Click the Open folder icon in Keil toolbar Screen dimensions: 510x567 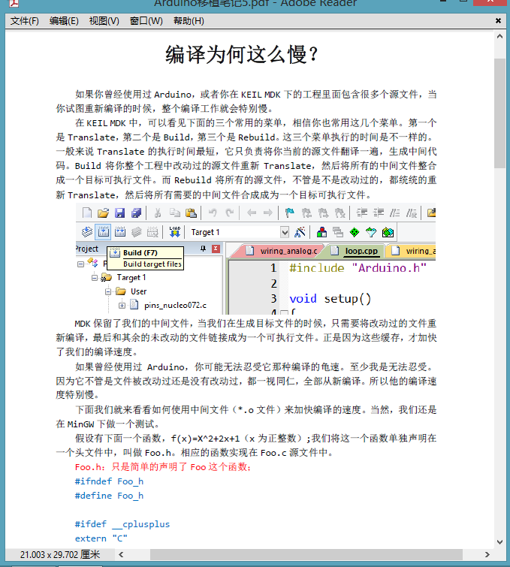point(103,213)
